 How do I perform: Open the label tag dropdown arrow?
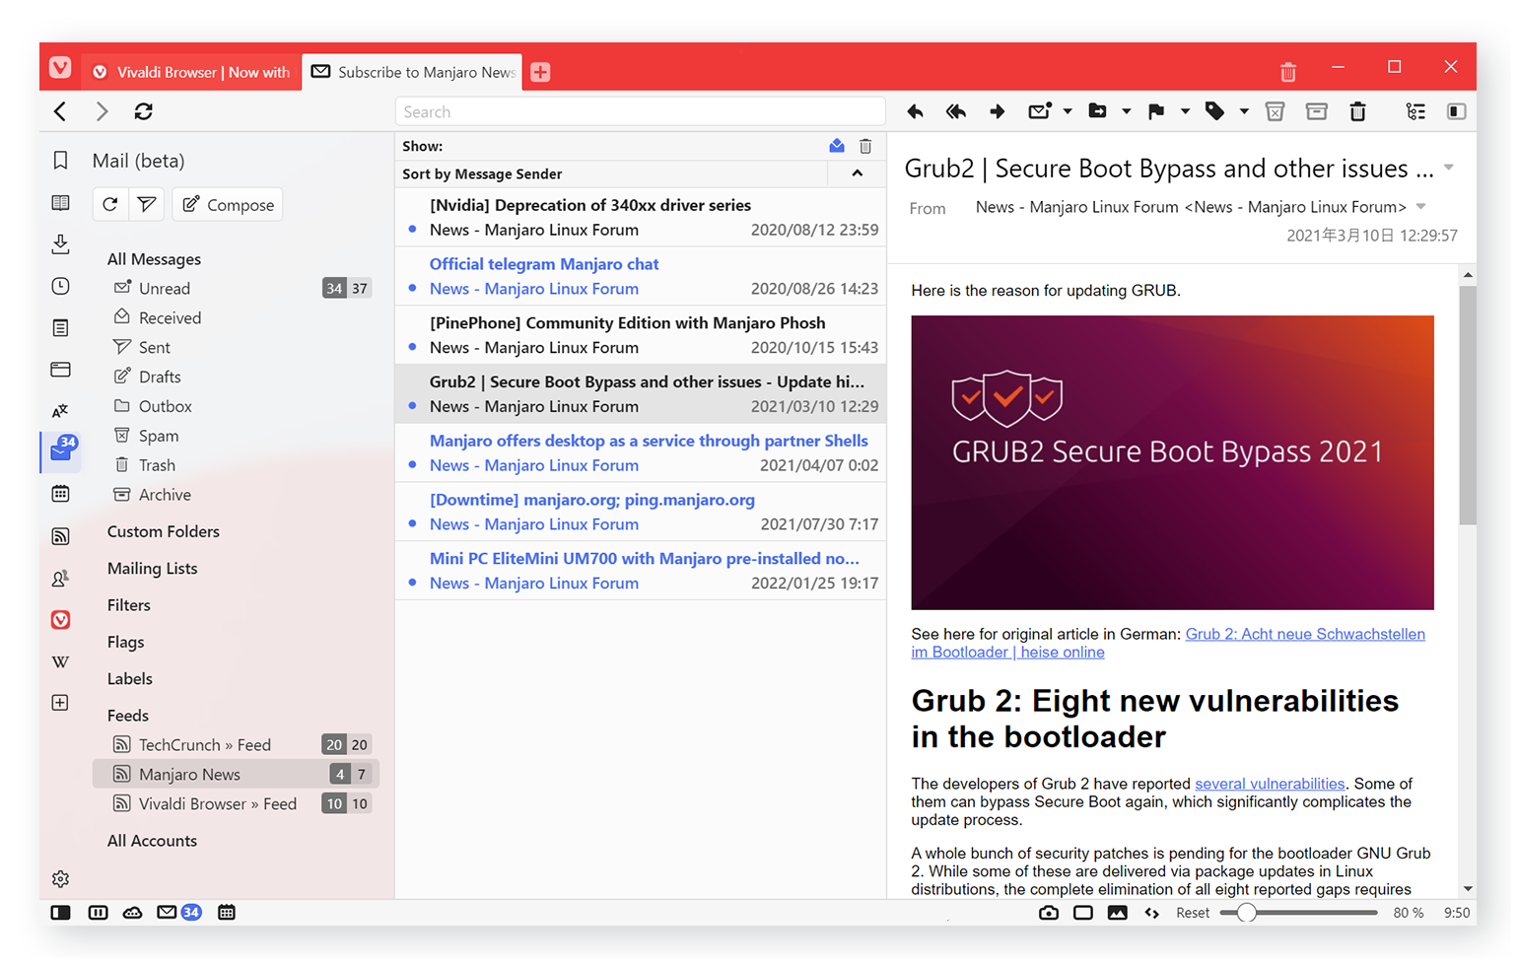click(1244, 111)
